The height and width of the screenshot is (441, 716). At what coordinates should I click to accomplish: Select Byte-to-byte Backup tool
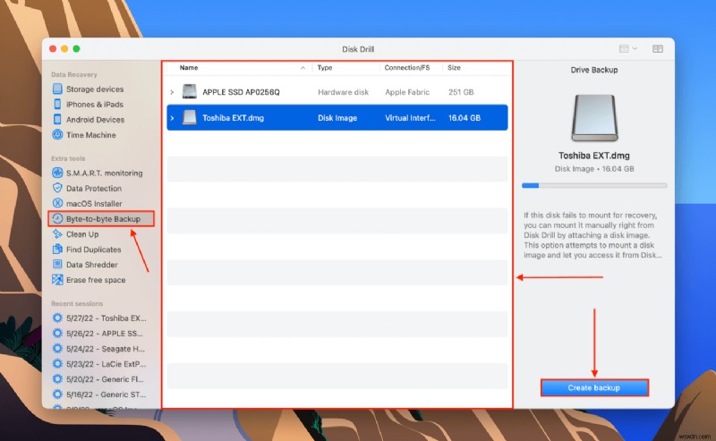(101, 218)
